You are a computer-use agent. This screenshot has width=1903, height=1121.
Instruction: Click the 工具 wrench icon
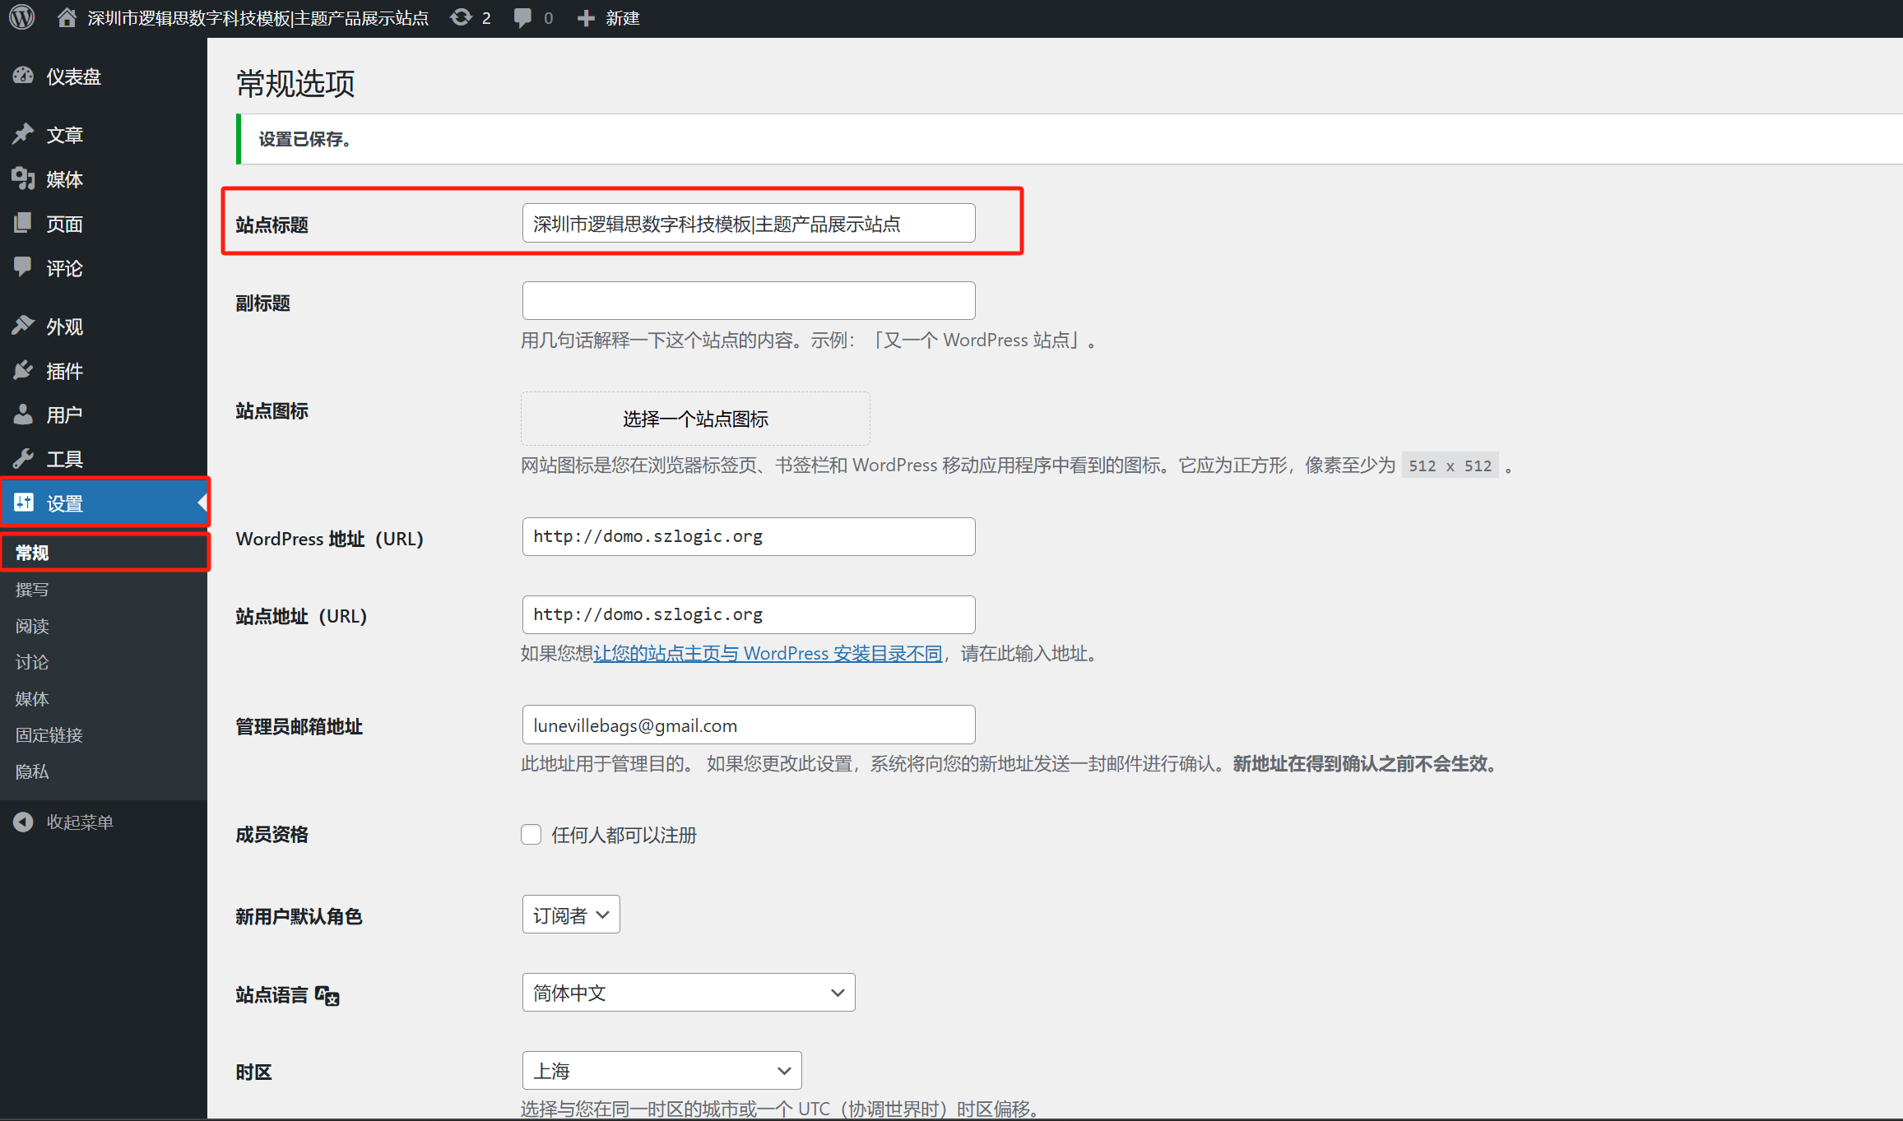[x=23, y=458]
